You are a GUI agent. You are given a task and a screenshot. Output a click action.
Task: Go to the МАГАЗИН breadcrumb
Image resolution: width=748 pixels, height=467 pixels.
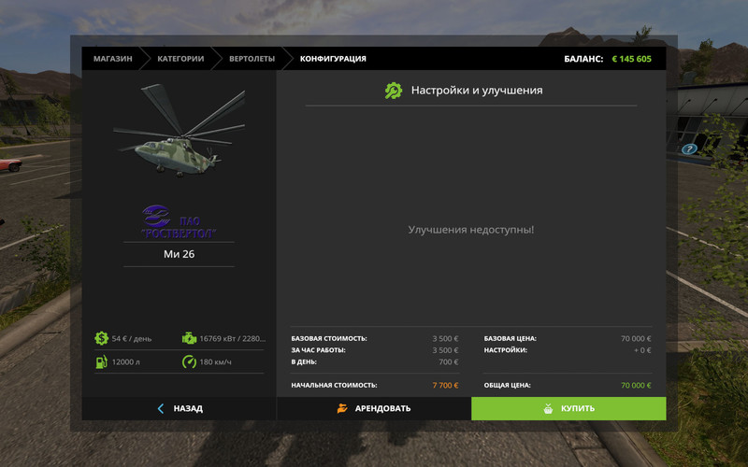112,59
